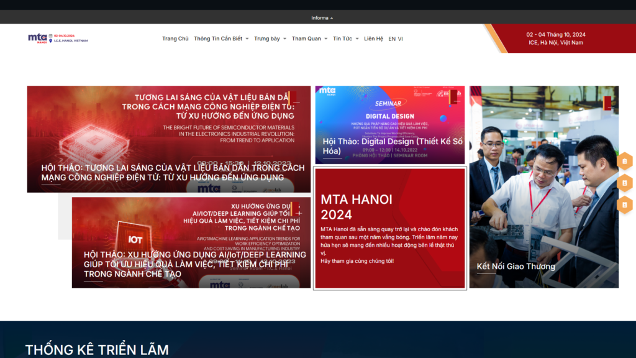Open semiconductor materials seminar card
This screenshot has height=358, width=636.
[169, 139]
